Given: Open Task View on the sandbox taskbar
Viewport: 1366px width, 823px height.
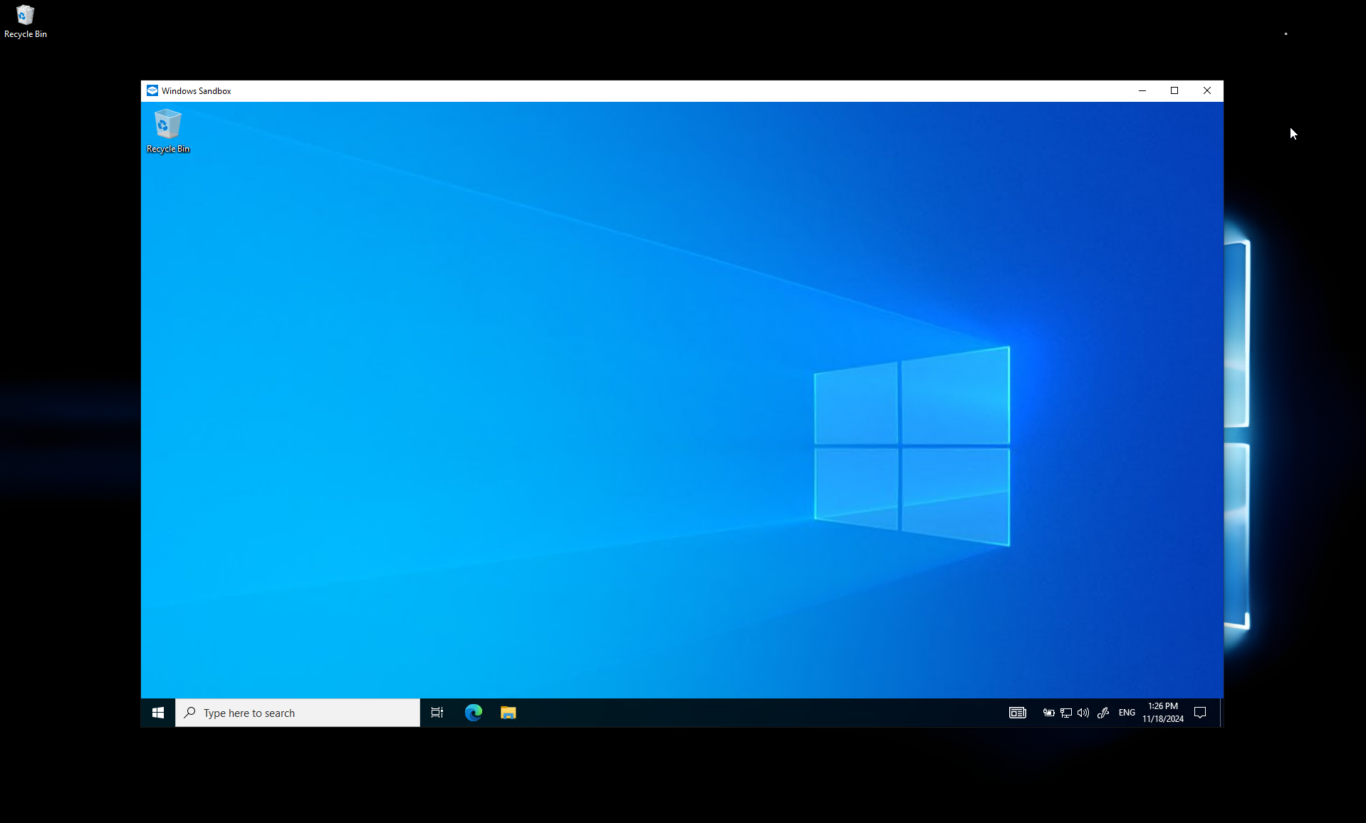Looking at the screenshot, I should pos(437,713).
